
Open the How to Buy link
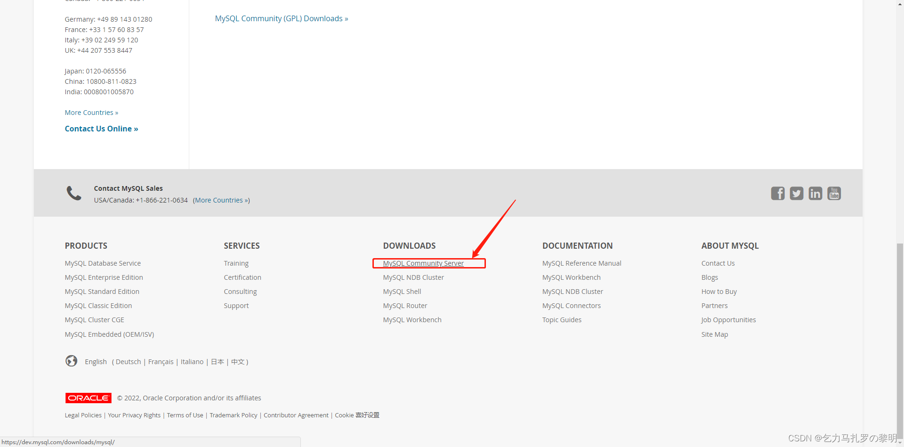point(719,292)
